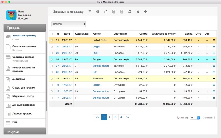
Task: Jump to last page with >> button
Action: [x=128, y=117]
